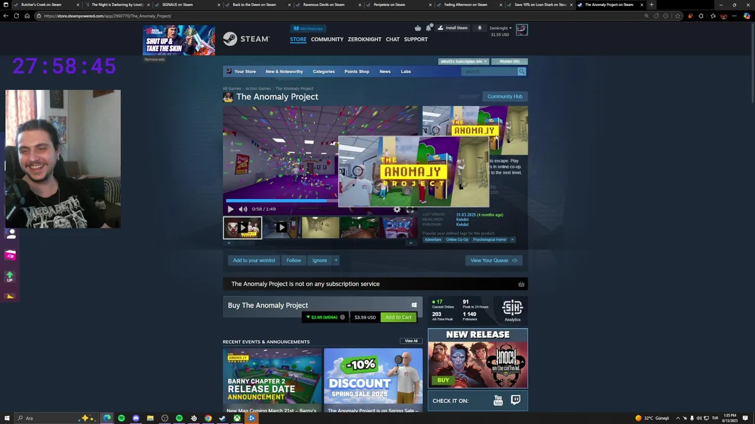
Task: Open the trailer player settings gear
Action: 397,209
